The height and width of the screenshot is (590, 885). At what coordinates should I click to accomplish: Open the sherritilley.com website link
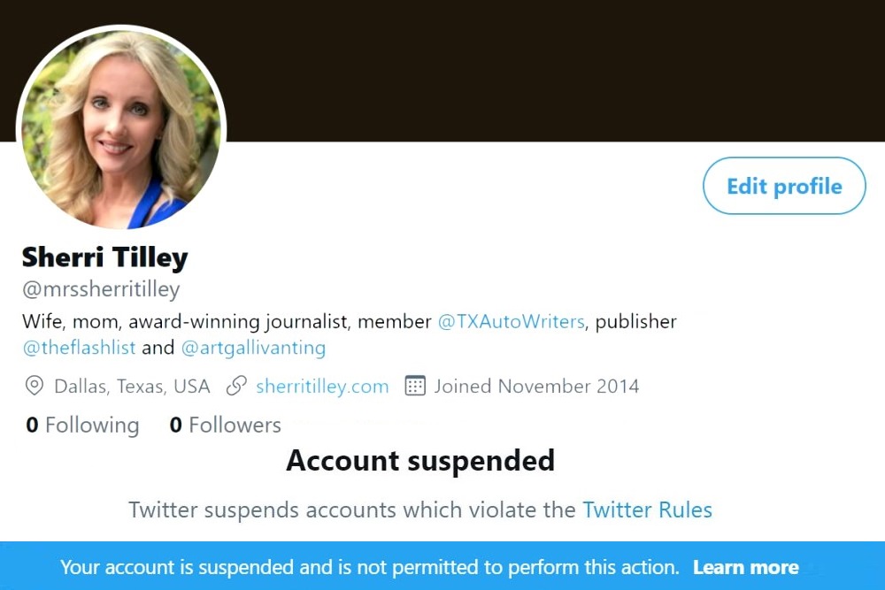click(322, 387)
